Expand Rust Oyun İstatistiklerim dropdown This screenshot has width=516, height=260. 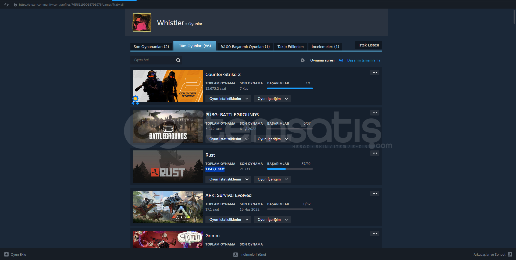228,179
